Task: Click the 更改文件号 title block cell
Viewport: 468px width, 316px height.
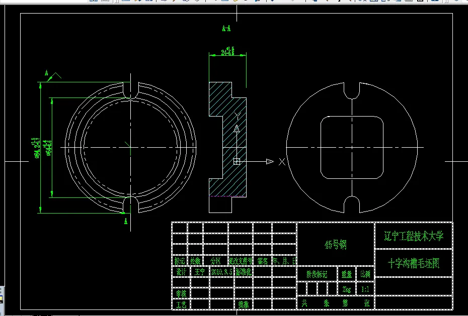Action: coord(241,261)
